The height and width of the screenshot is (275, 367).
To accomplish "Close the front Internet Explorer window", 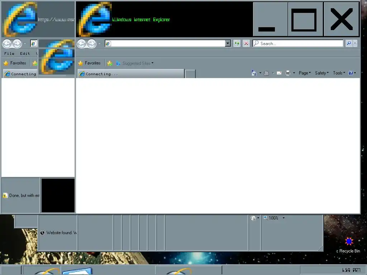I will [x=342, y=19].
